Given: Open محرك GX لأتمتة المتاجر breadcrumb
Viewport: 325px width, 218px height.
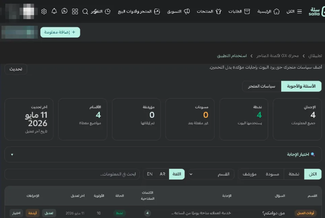Looking at the screenshot, I should tap(278, 56).
